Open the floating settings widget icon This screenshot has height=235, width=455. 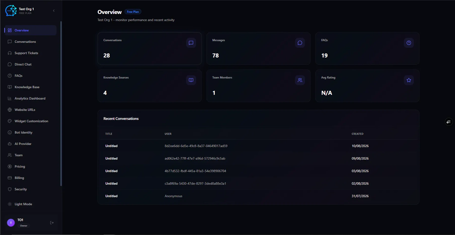pos(448,122)
